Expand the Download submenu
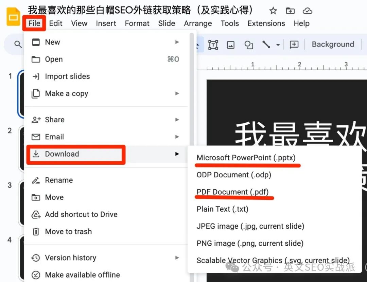 point(106,154)
